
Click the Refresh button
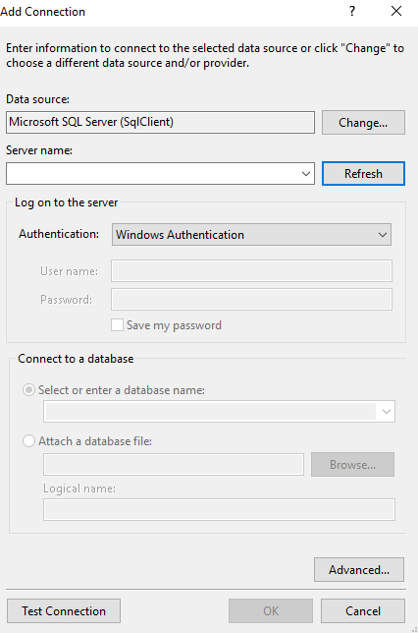click(363, 174)
